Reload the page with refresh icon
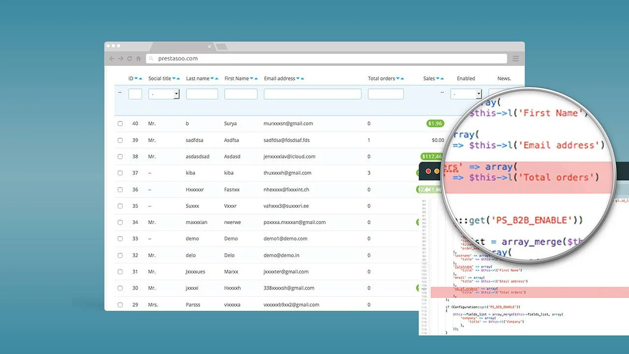This screenshot has width=629, height=354. click(x=130, y=59)
